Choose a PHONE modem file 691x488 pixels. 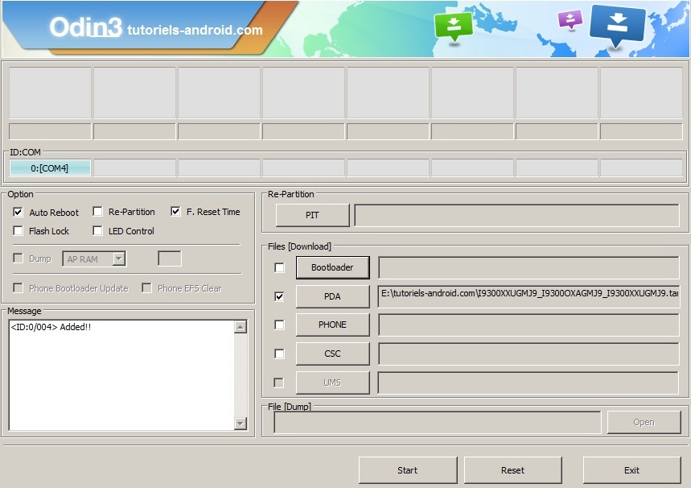[x=332, y=325]
